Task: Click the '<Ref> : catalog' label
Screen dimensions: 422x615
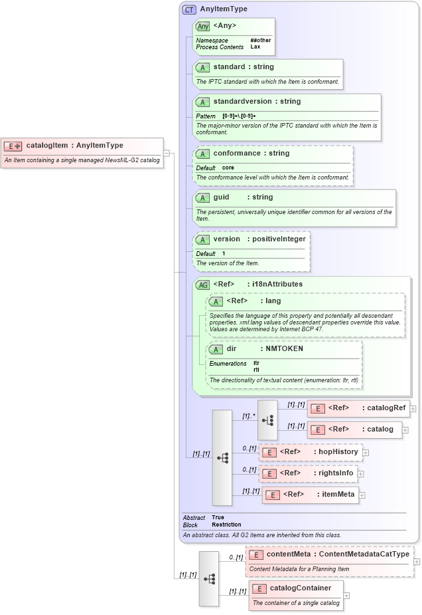Action: pyautogui.click(x=360, y=430)
